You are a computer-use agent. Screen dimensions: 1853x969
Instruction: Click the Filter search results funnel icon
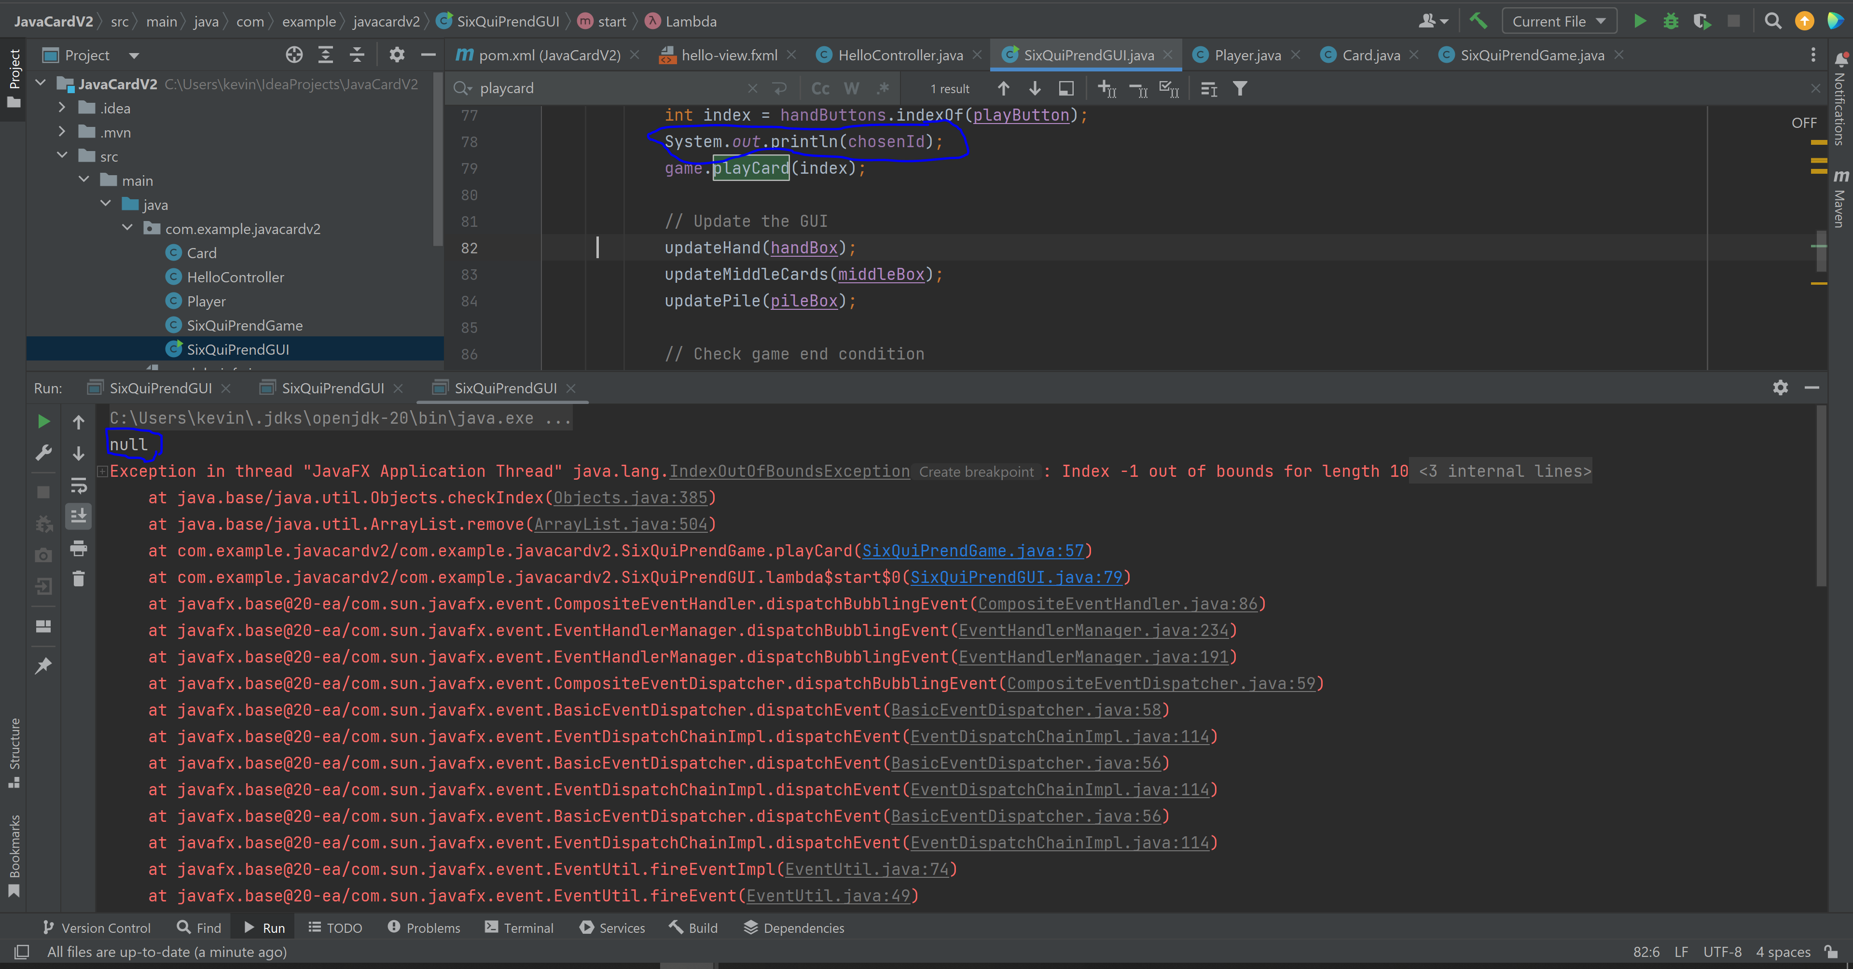[1239, 88]
